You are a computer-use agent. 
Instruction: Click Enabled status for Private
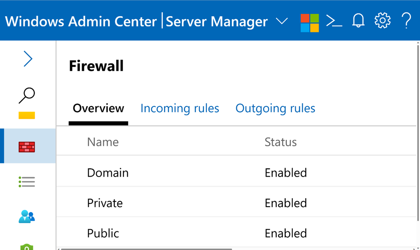(286, 203)
